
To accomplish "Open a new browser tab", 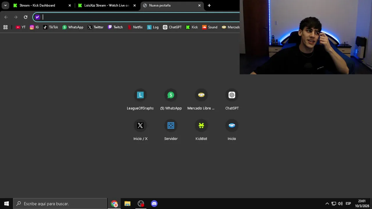I will coord(209,5).
